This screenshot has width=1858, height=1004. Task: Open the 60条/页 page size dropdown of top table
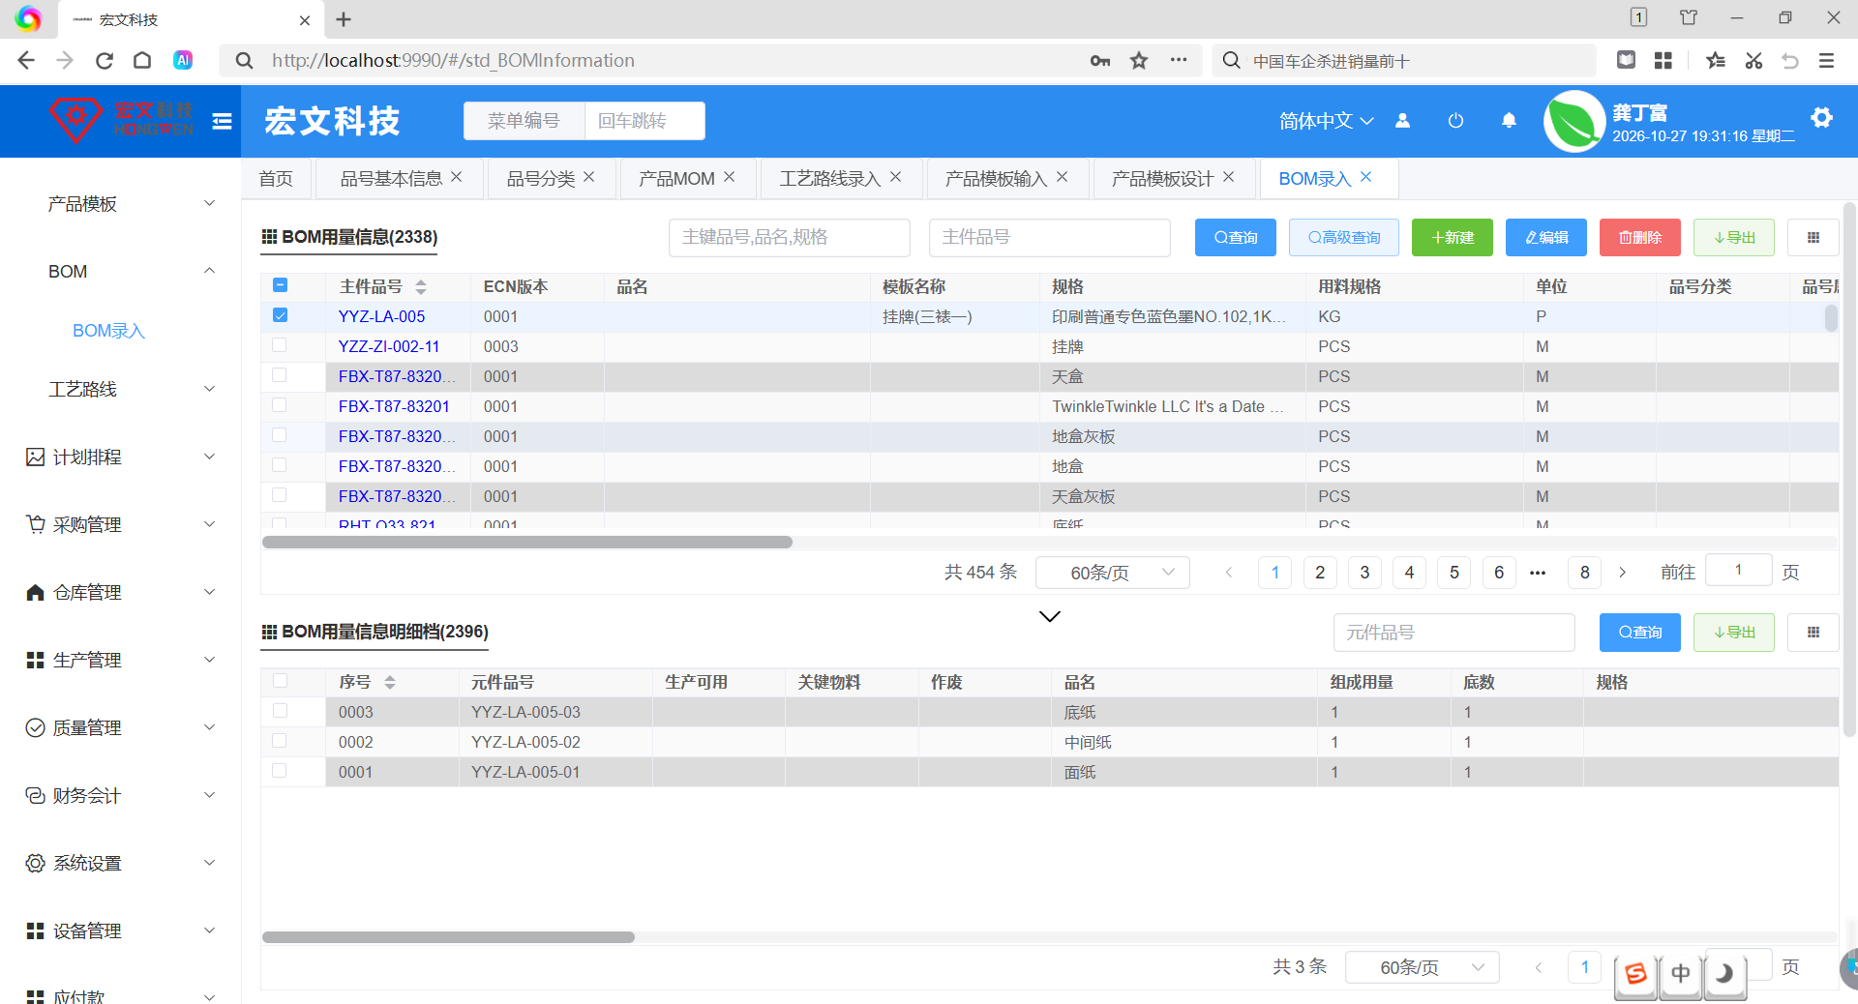point(1113,573)
